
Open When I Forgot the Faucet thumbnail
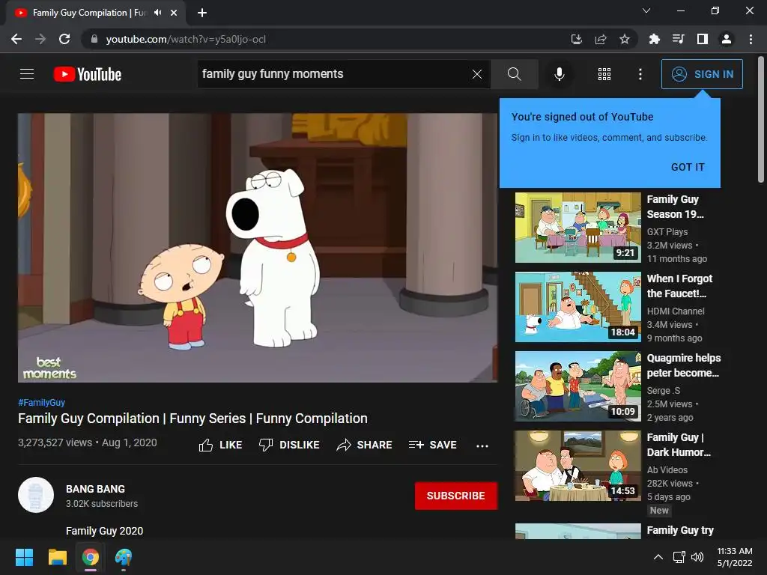pos(578,306)
